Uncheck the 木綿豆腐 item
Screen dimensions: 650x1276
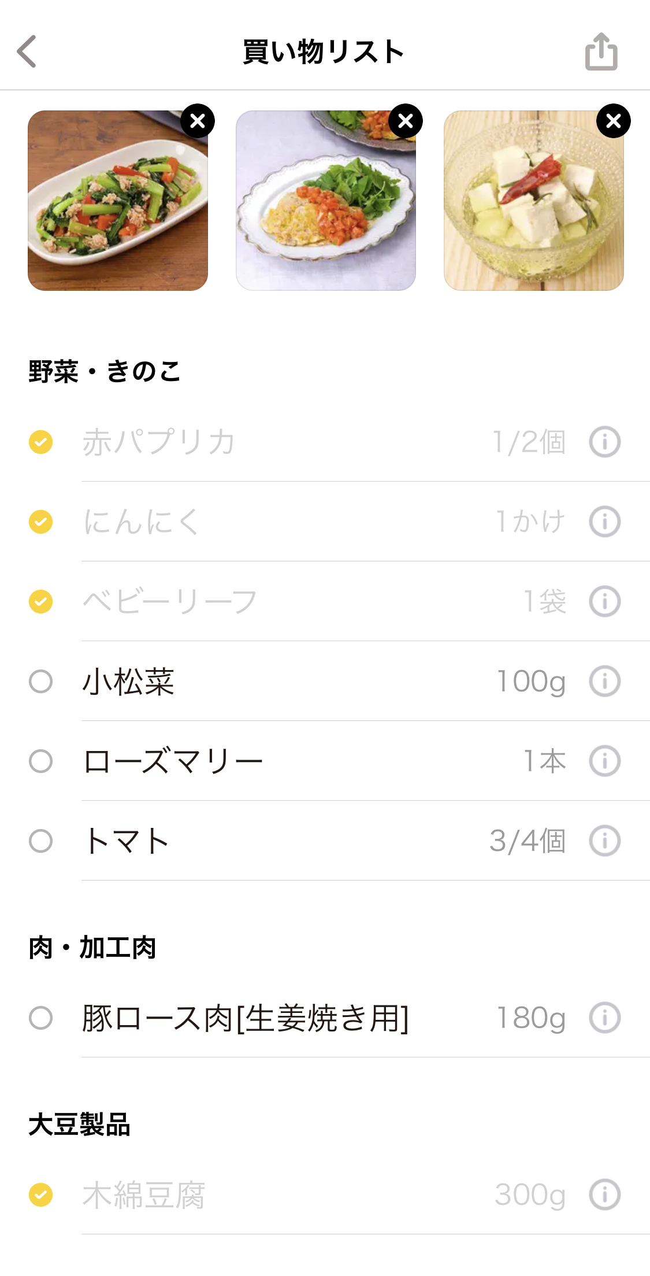tap(40, 1195)
